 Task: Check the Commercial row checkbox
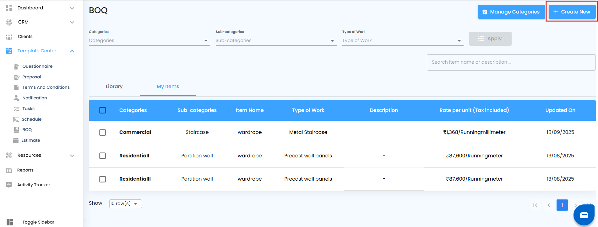[102, 132]
